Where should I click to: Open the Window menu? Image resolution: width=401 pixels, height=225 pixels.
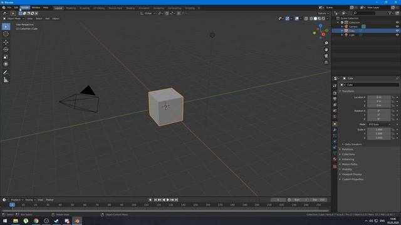36,7
